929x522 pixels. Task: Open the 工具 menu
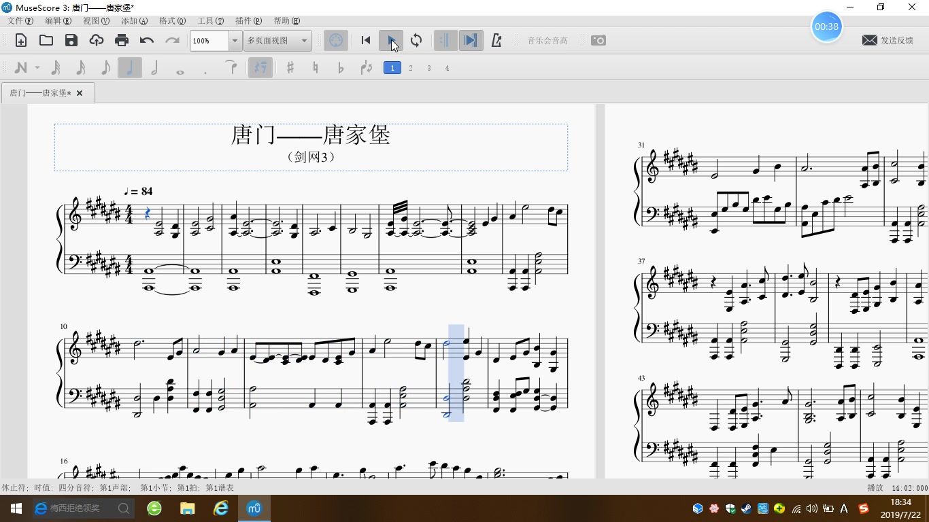tap(210, 21)
